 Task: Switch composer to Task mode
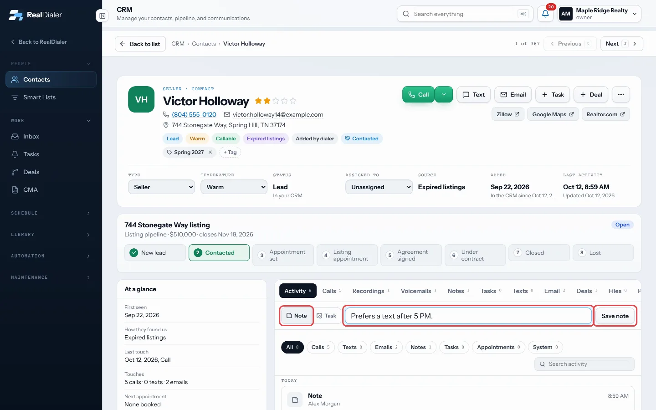pyautogui.click(x=327, y=316)
